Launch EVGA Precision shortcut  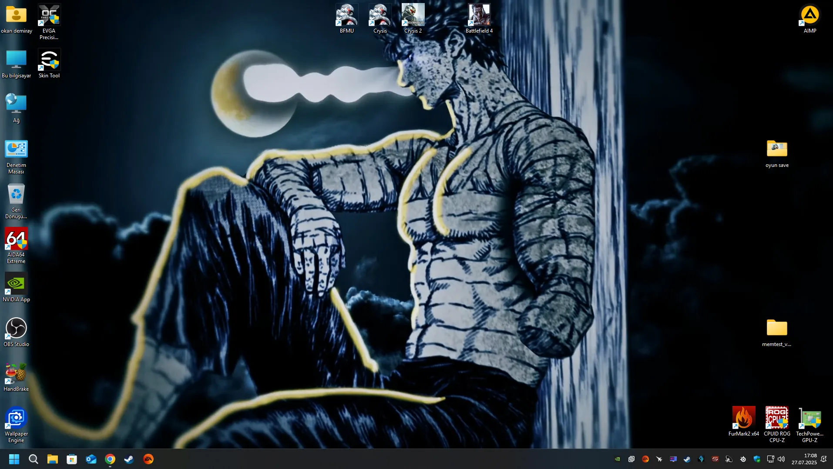(49, 22)
